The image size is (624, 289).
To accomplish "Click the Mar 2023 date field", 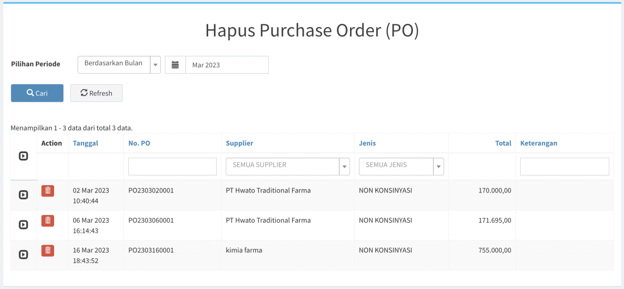I will tap(227, 65).
